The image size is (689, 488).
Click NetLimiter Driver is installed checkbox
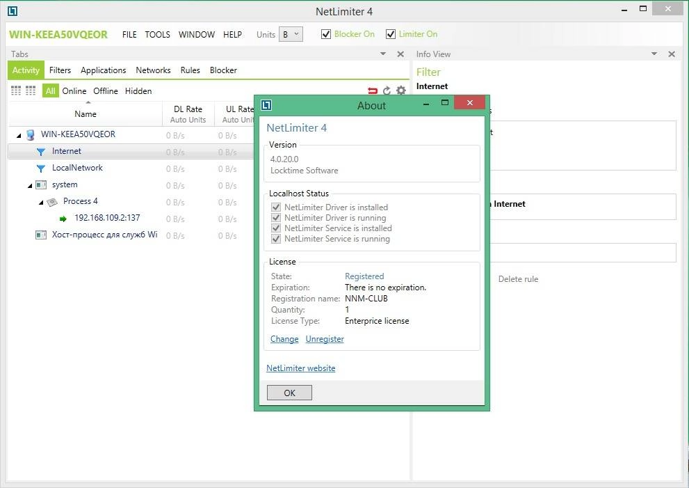tap(276, 207)
